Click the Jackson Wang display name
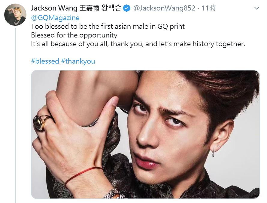This screenshot has height=203, width=267. [76, 8]
